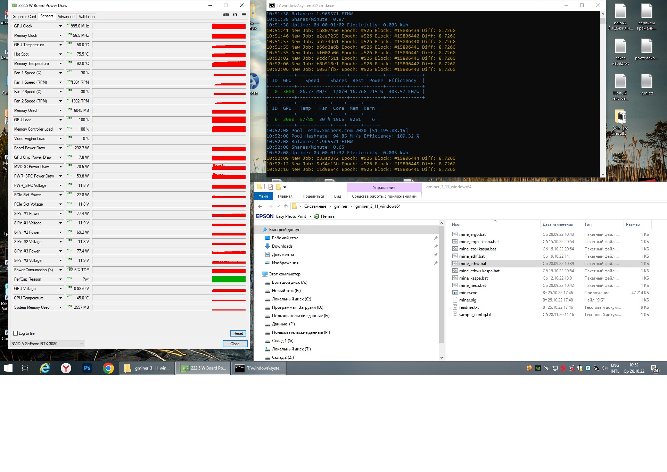
Task: Open NVIDIA GeForce RTX 3080 device selector
Action: coord(48,344)
